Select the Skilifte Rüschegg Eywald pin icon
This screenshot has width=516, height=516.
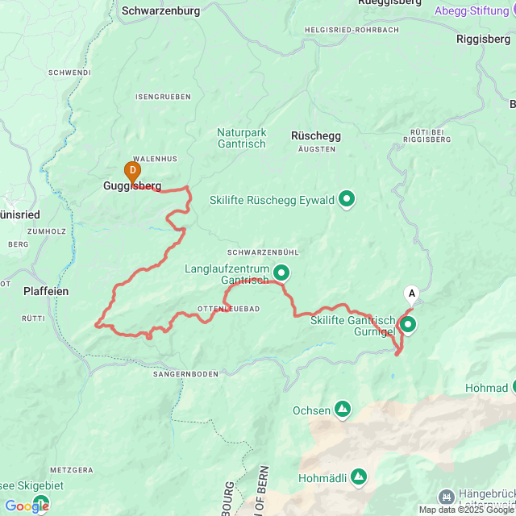coord(347,200)
